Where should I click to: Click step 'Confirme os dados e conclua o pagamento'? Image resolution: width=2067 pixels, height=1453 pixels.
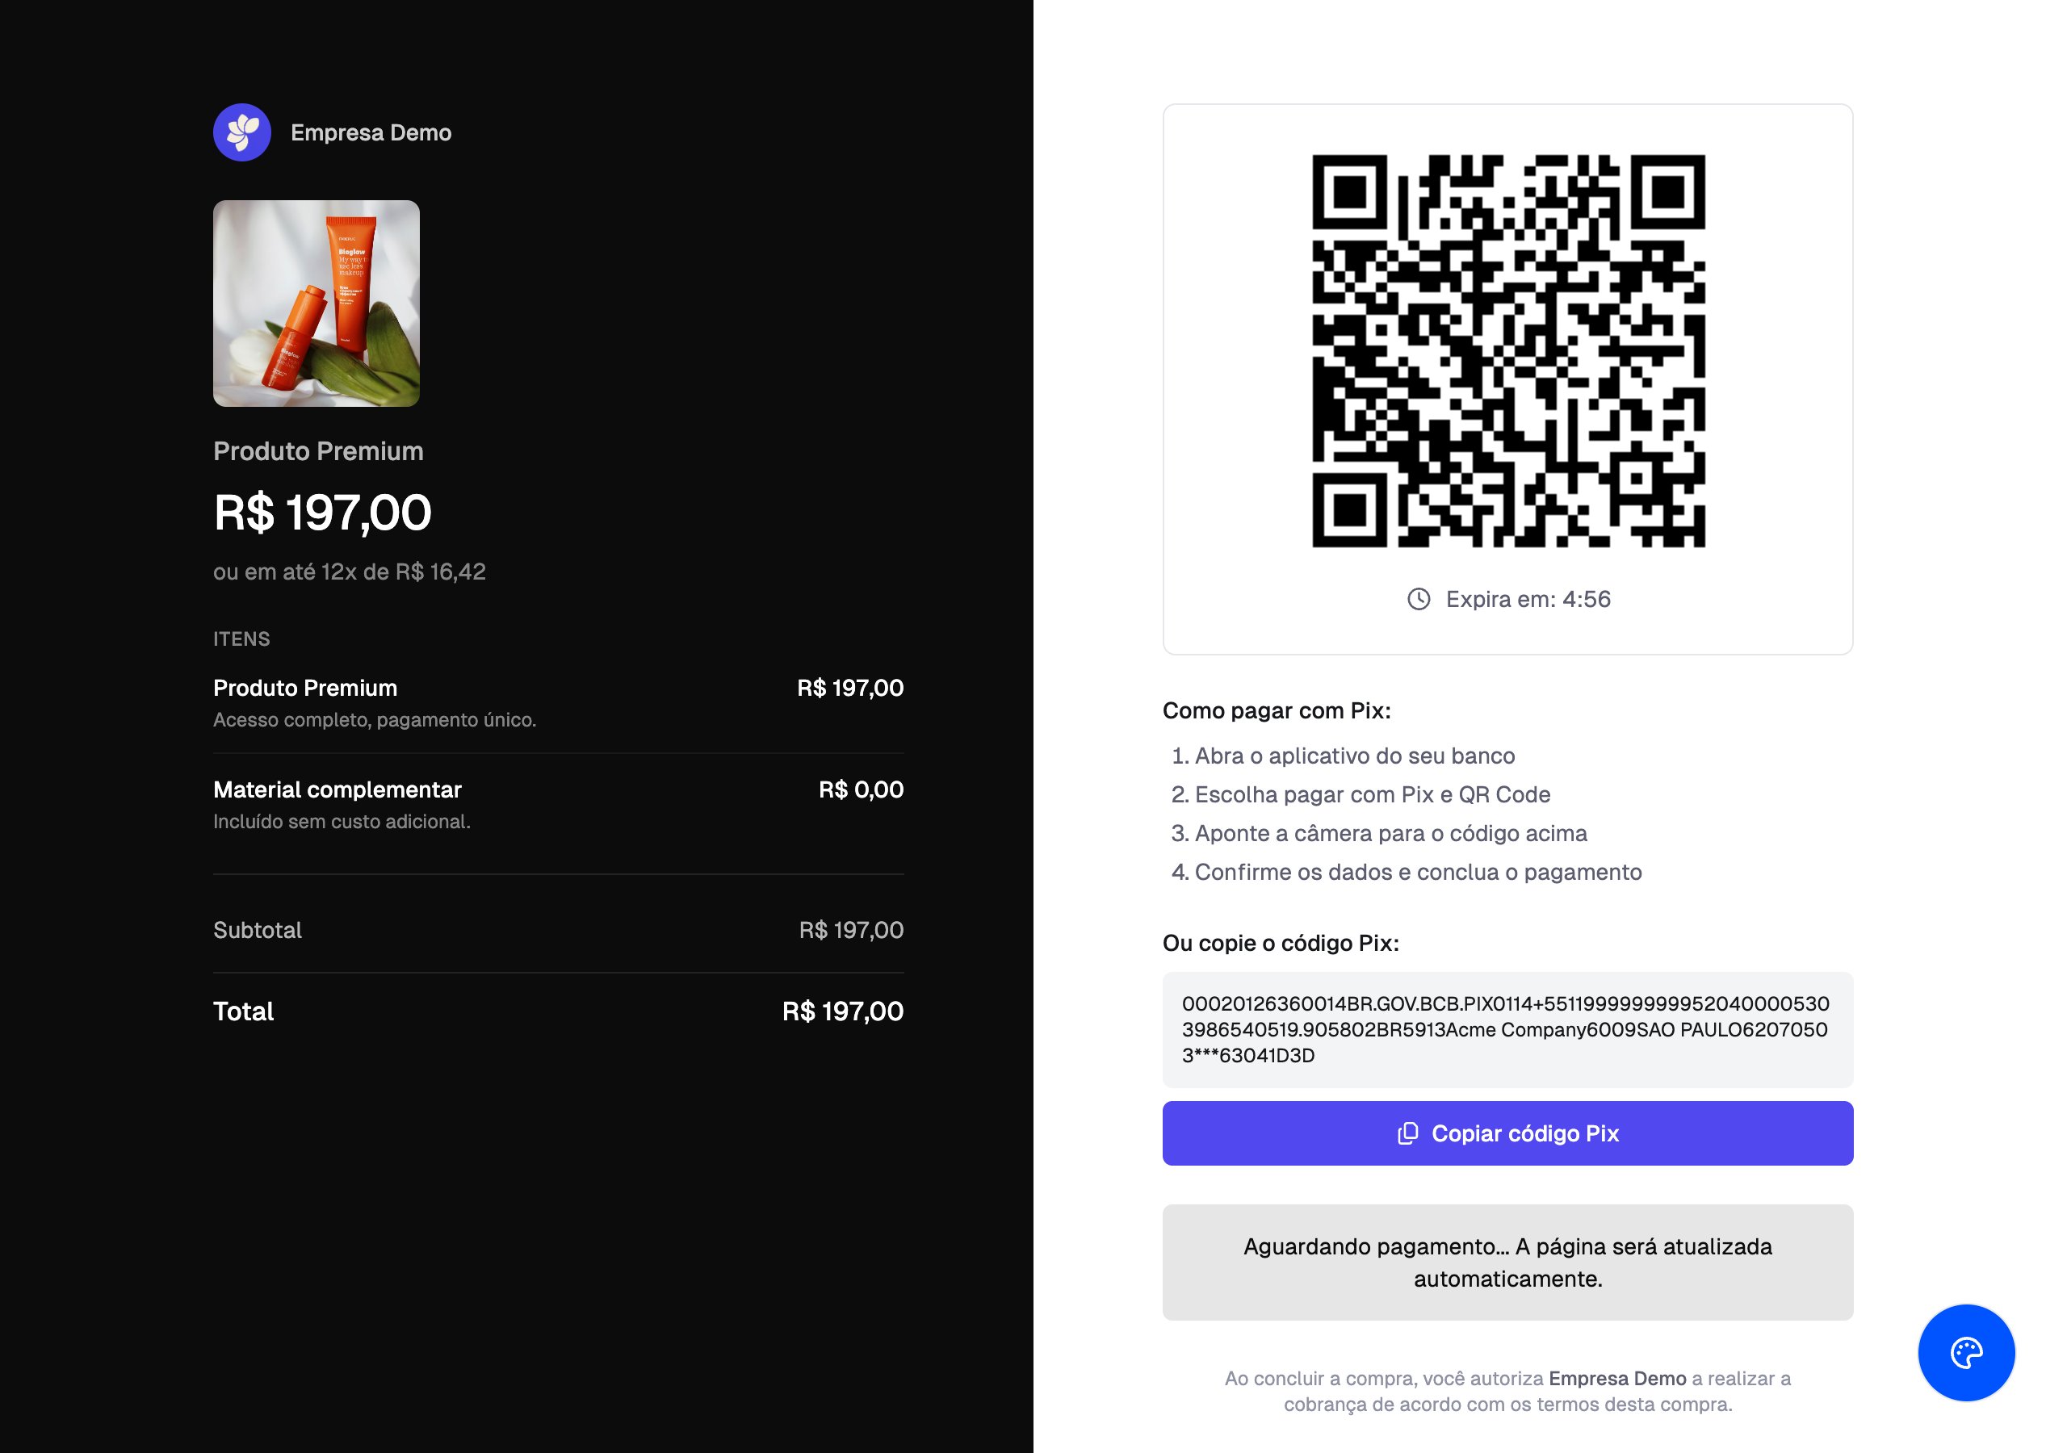[1418, 873]
